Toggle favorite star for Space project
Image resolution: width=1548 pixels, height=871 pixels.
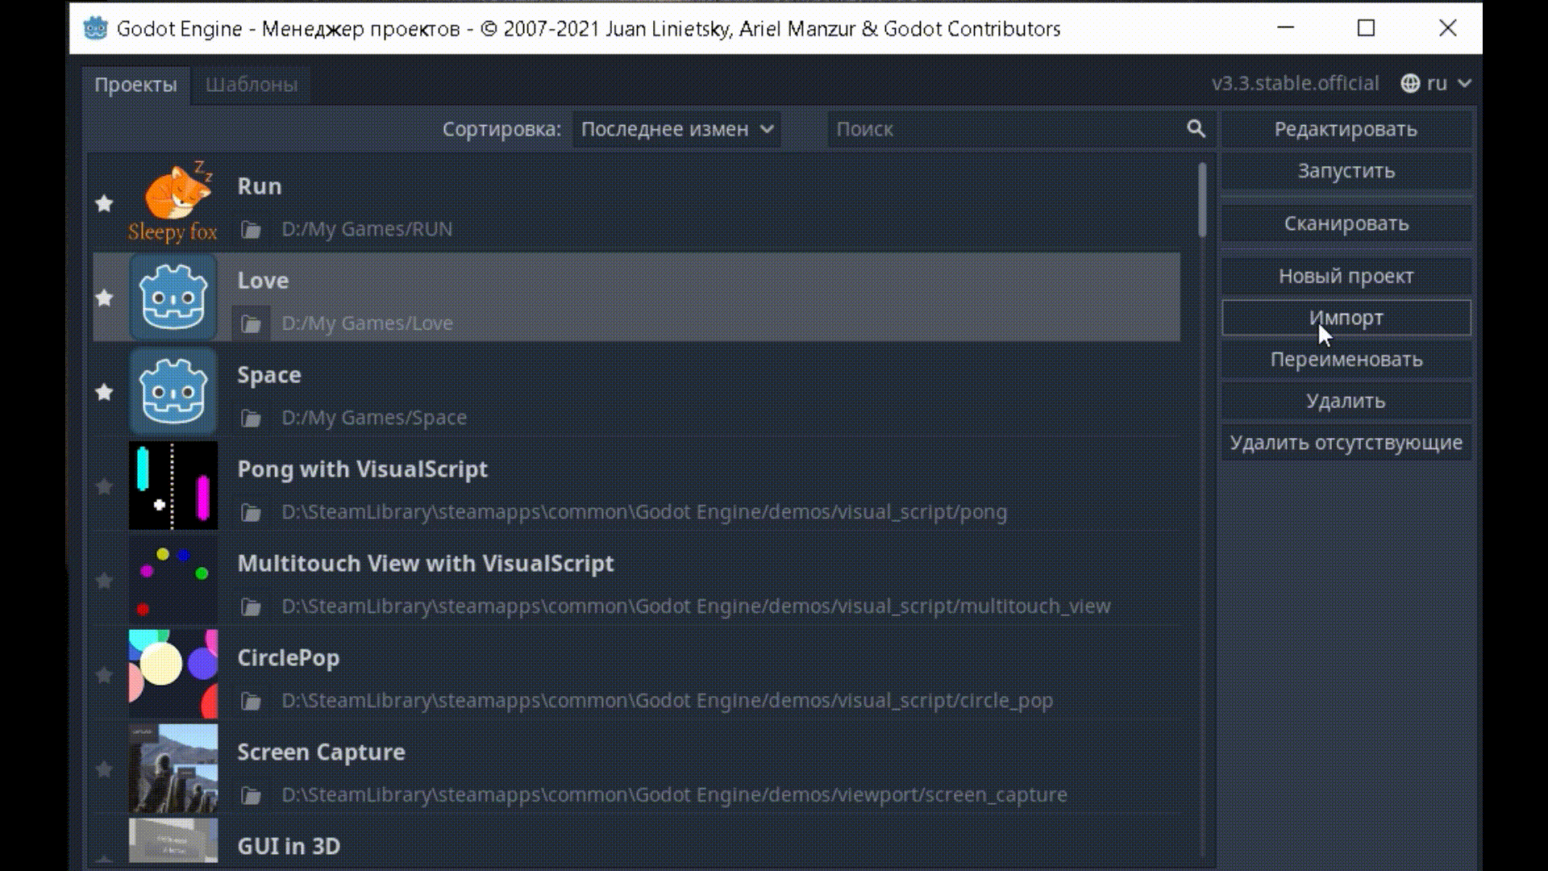104,392
